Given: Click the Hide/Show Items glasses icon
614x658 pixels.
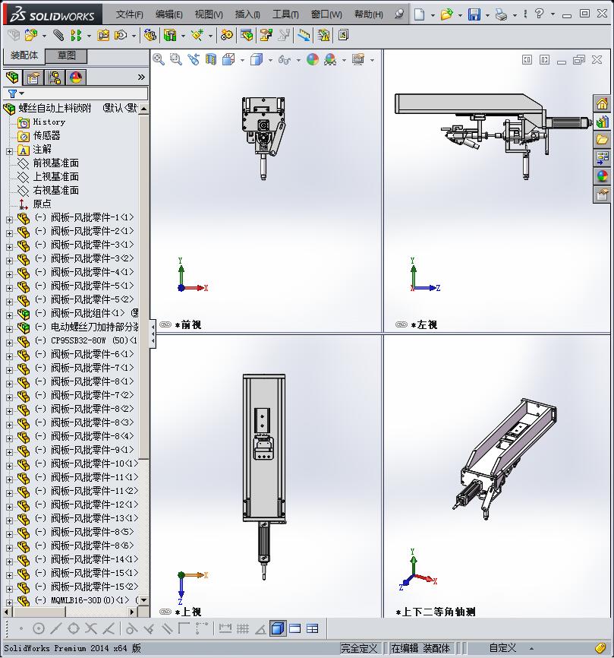Looking at the screenshot, I should (284, 59).
